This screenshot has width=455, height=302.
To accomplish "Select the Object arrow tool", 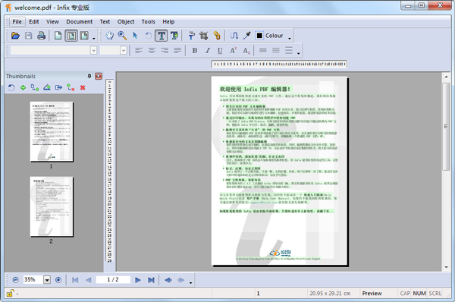I will click(135, 36).
